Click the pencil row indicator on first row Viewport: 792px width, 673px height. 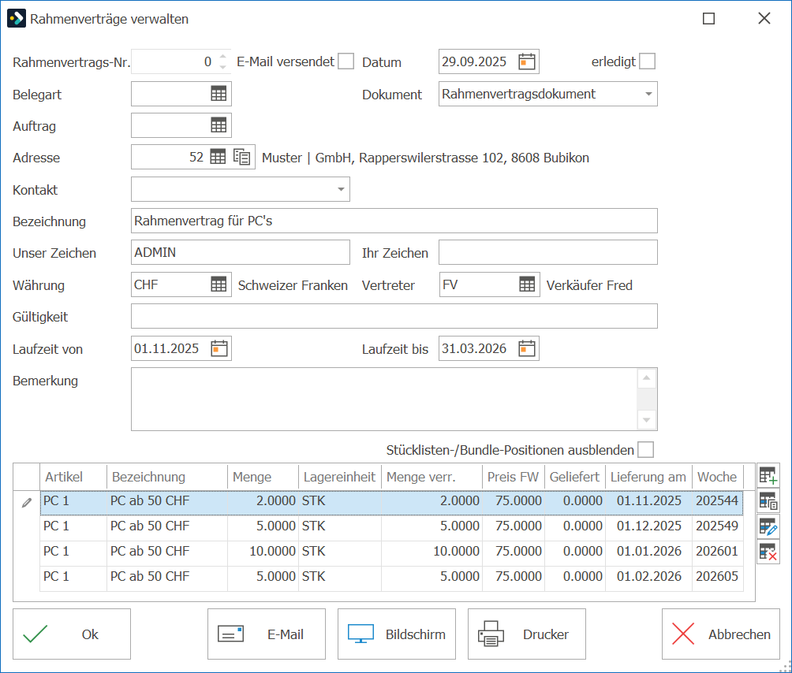point(27,503)
